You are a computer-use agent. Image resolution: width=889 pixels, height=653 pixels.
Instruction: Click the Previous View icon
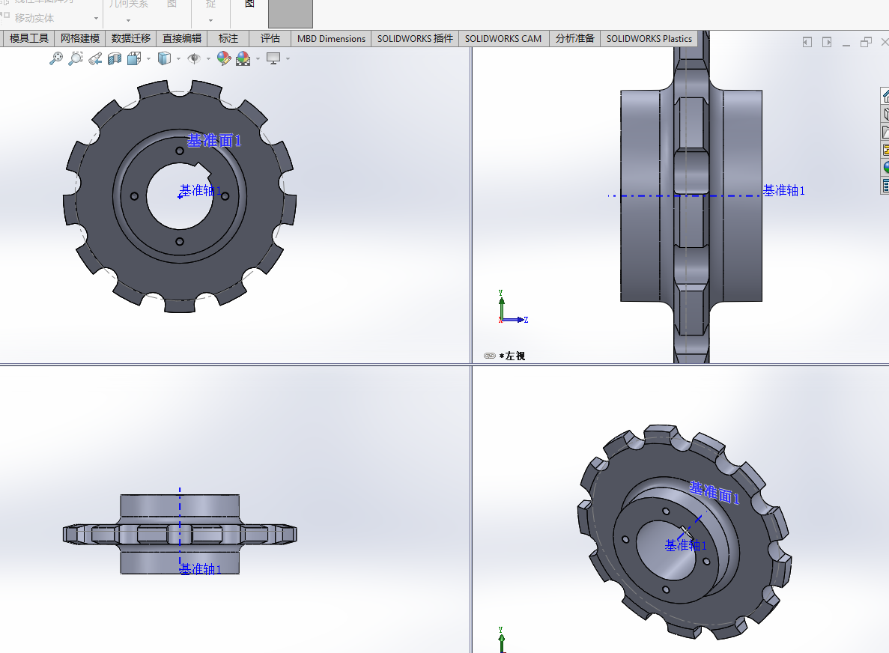click(x=95, y=58)
